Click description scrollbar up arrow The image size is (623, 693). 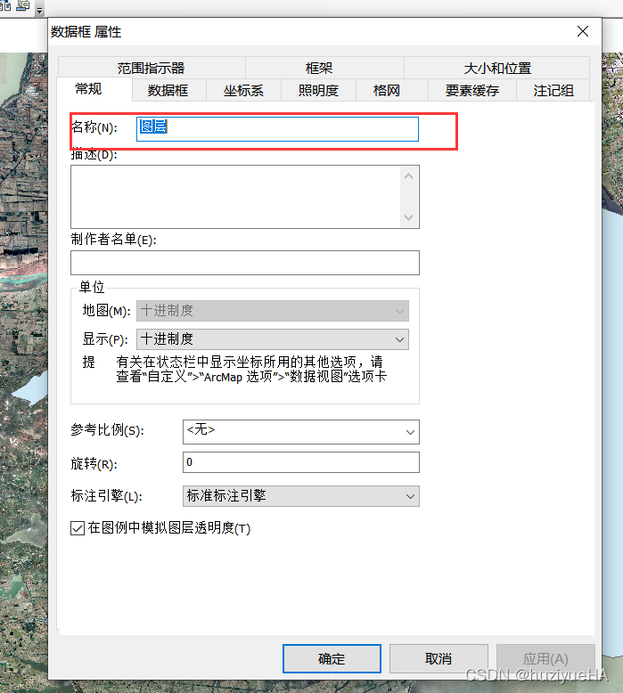coord(408,176)
